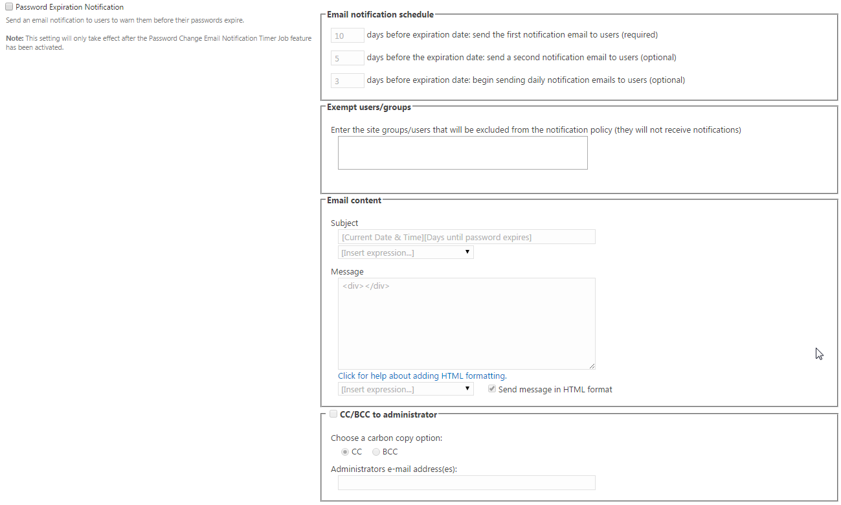The image size is (841, 505).
Task: Click inside the Message text area
Action: click(466, 324)
